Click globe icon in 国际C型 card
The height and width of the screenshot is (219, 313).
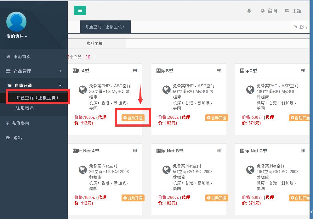click(x=250, y=90)
